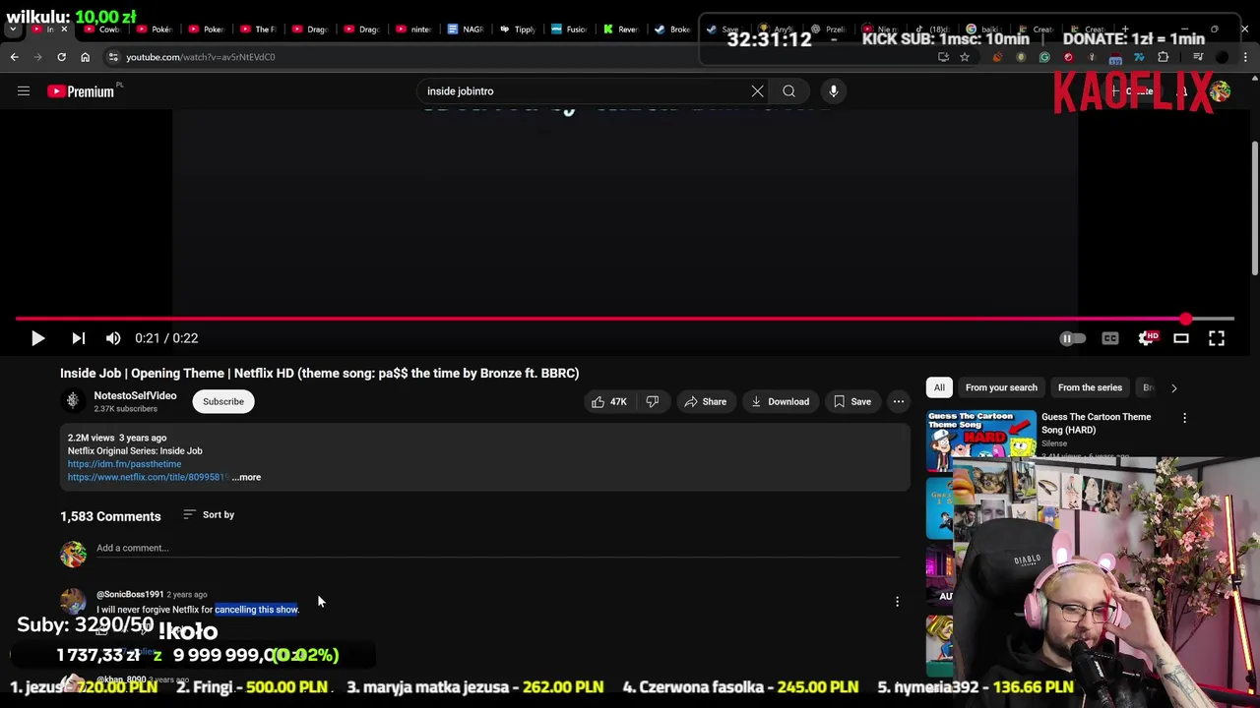Grab the red progress scrubber knob
Screen dimensions: 1260x708
click(1186, 319)
